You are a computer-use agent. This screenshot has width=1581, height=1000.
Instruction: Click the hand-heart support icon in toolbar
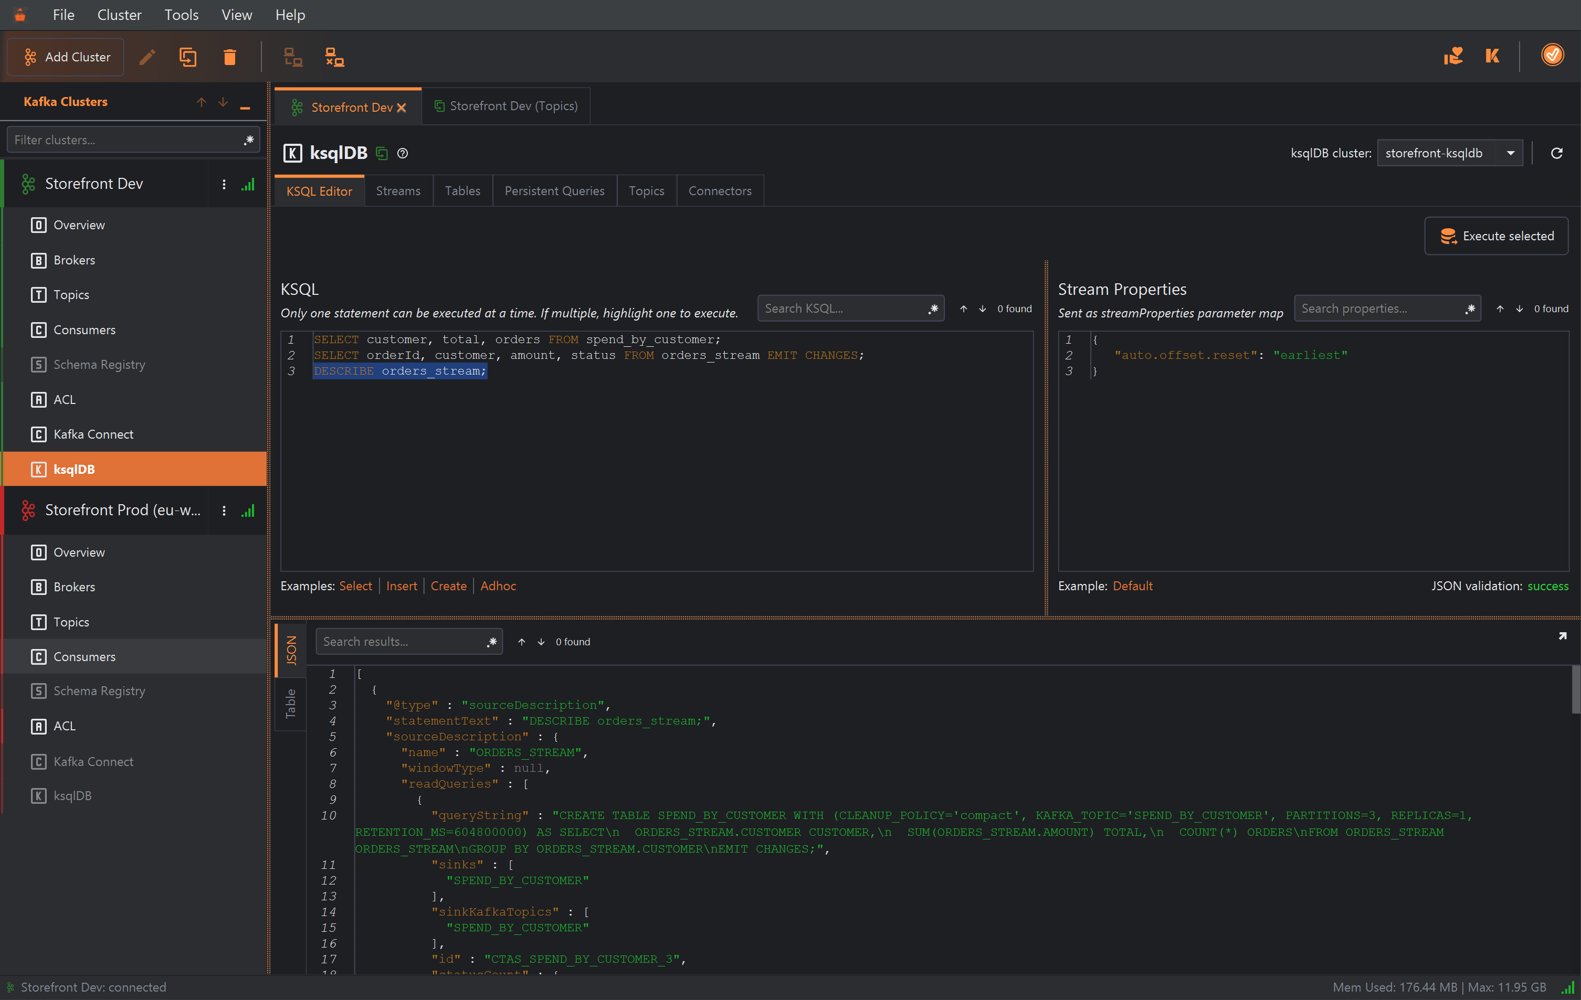pyautogui.click(x=1453, y=56)
